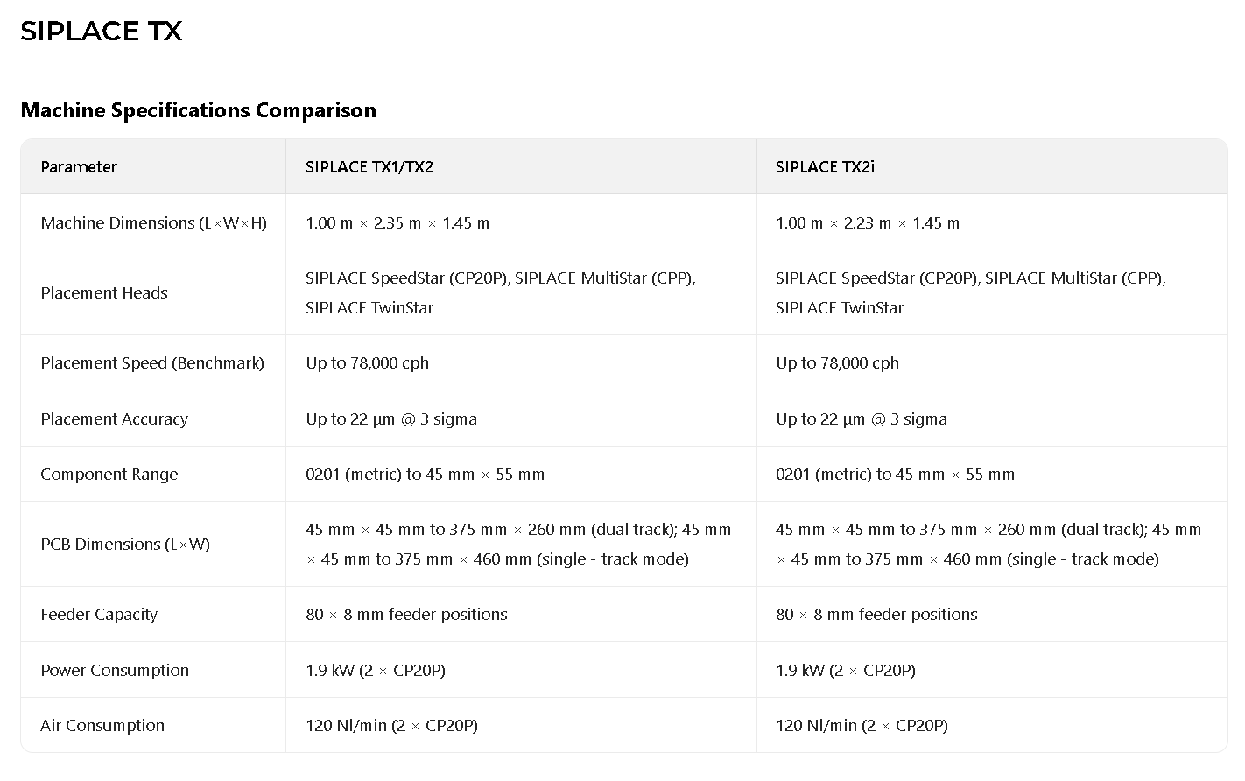1245x781 pixels.
Task: Click the Machine Specifications Comparison heading
Action: pyautogui.click(x=198, y=110)
